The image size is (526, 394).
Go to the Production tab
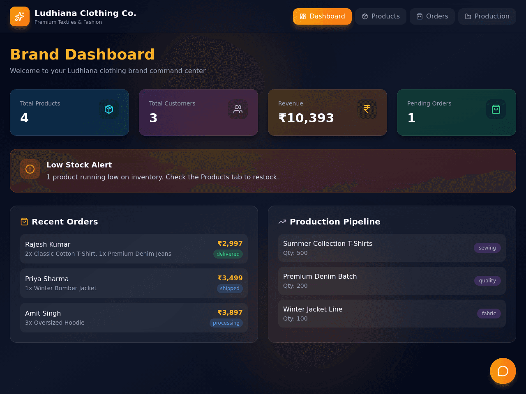[x=487, y=16]
